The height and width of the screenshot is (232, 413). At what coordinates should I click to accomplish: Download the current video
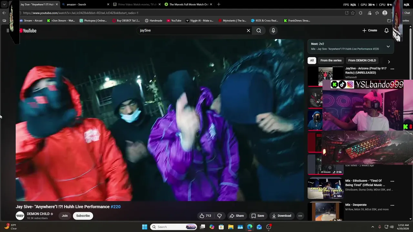pos(281,216)
